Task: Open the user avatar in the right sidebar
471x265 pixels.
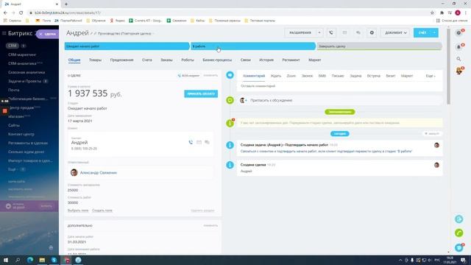Action: [459, 71]
